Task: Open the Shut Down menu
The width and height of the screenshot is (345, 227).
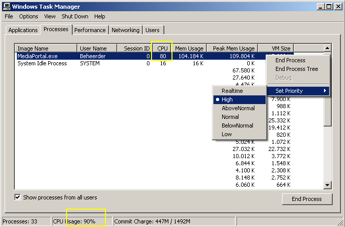Action: point(75,16)
